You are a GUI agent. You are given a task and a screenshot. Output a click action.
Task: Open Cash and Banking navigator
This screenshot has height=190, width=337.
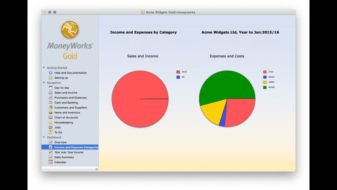pyautogui.click(x=66, y=102)
